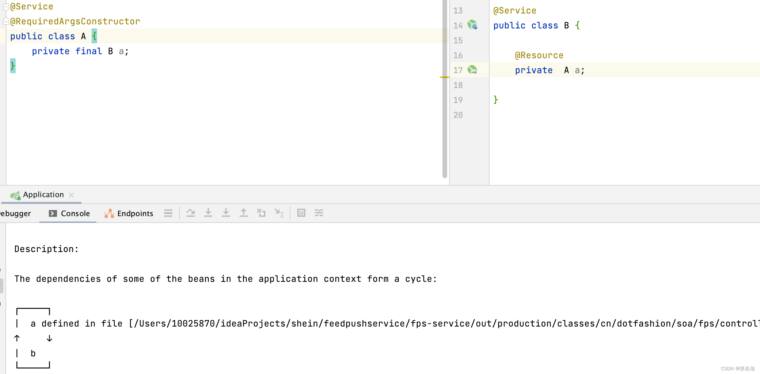Viewport: 760px width, 374px height.
Task: Toggle fold marker beside @RequiredArgsConstructor
Action: [x=6, y=22]
